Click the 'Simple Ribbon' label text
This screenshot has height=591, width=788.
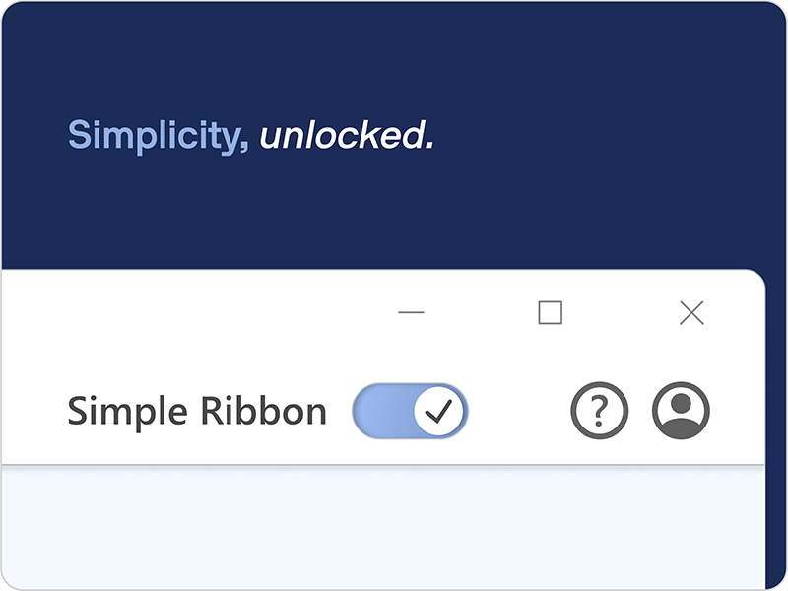(196, 411)
